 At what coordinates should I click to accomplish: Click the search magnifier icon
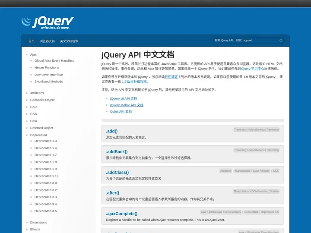(281, 41)
